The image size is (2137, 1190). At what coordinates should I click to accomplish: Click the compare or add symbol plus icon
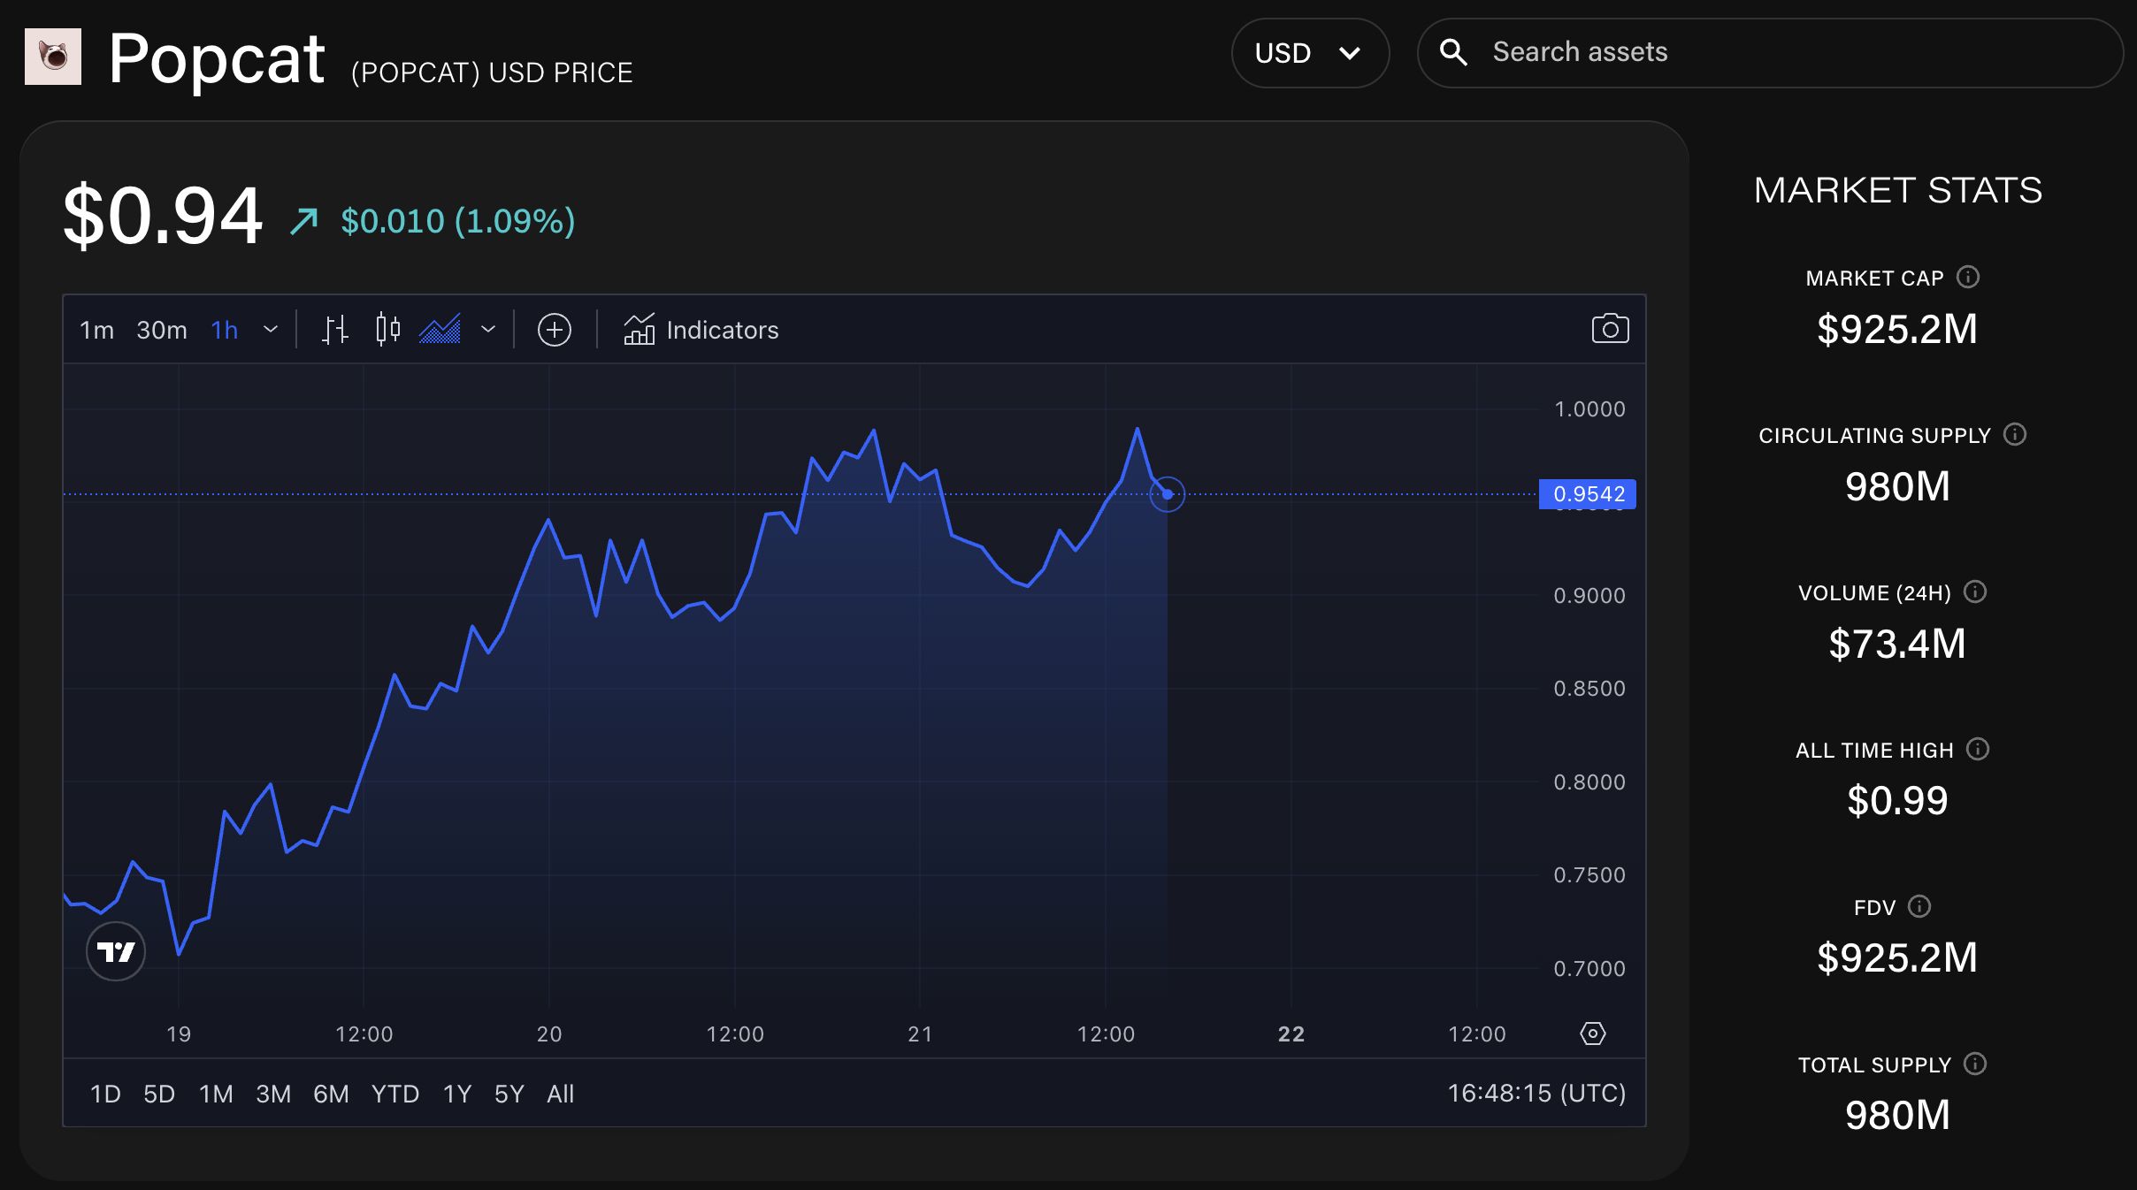click(x=555, y=330)
